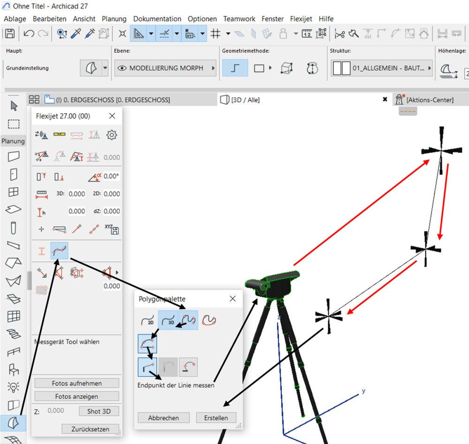Click the Redo arrow icon
The width and height of the screenshot is (469, 444).
(43, 33)
